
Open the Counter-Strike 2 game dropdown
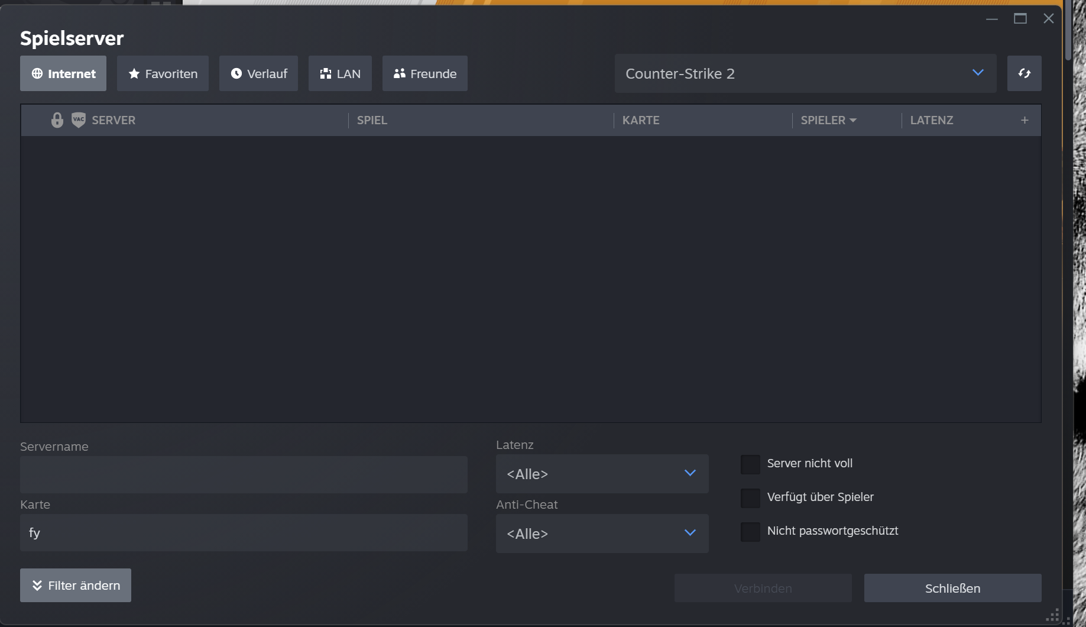[805, 73]
